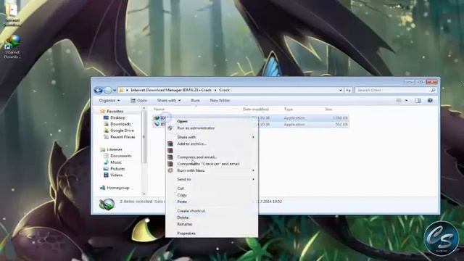
Task: Choose Delete from the context menu
Action: tap(183, 217)
